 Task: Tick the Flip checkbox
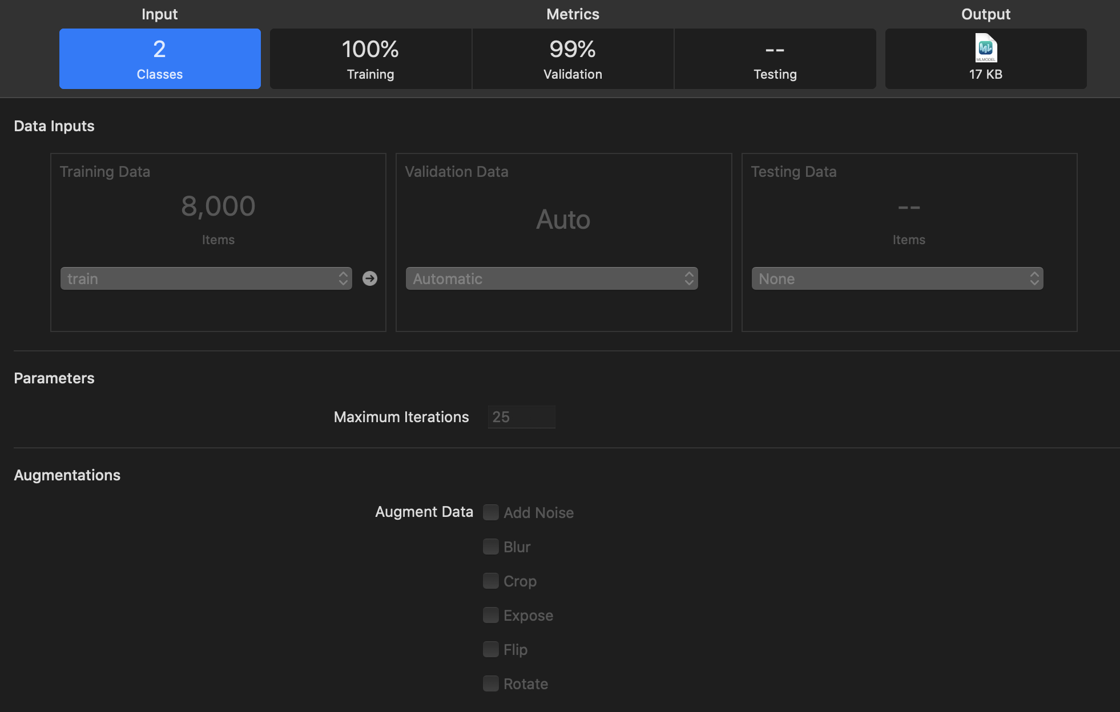(x=491, y=649)
